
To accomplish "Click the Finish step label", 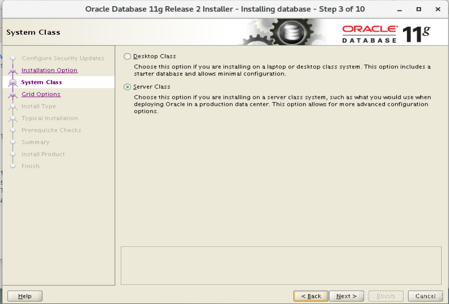I will coord(30,166).
